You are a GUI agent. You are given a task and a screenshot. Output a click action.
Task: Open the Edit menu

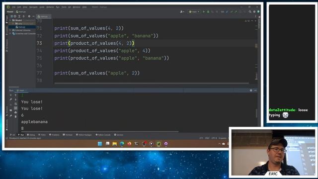click(19, 7)
